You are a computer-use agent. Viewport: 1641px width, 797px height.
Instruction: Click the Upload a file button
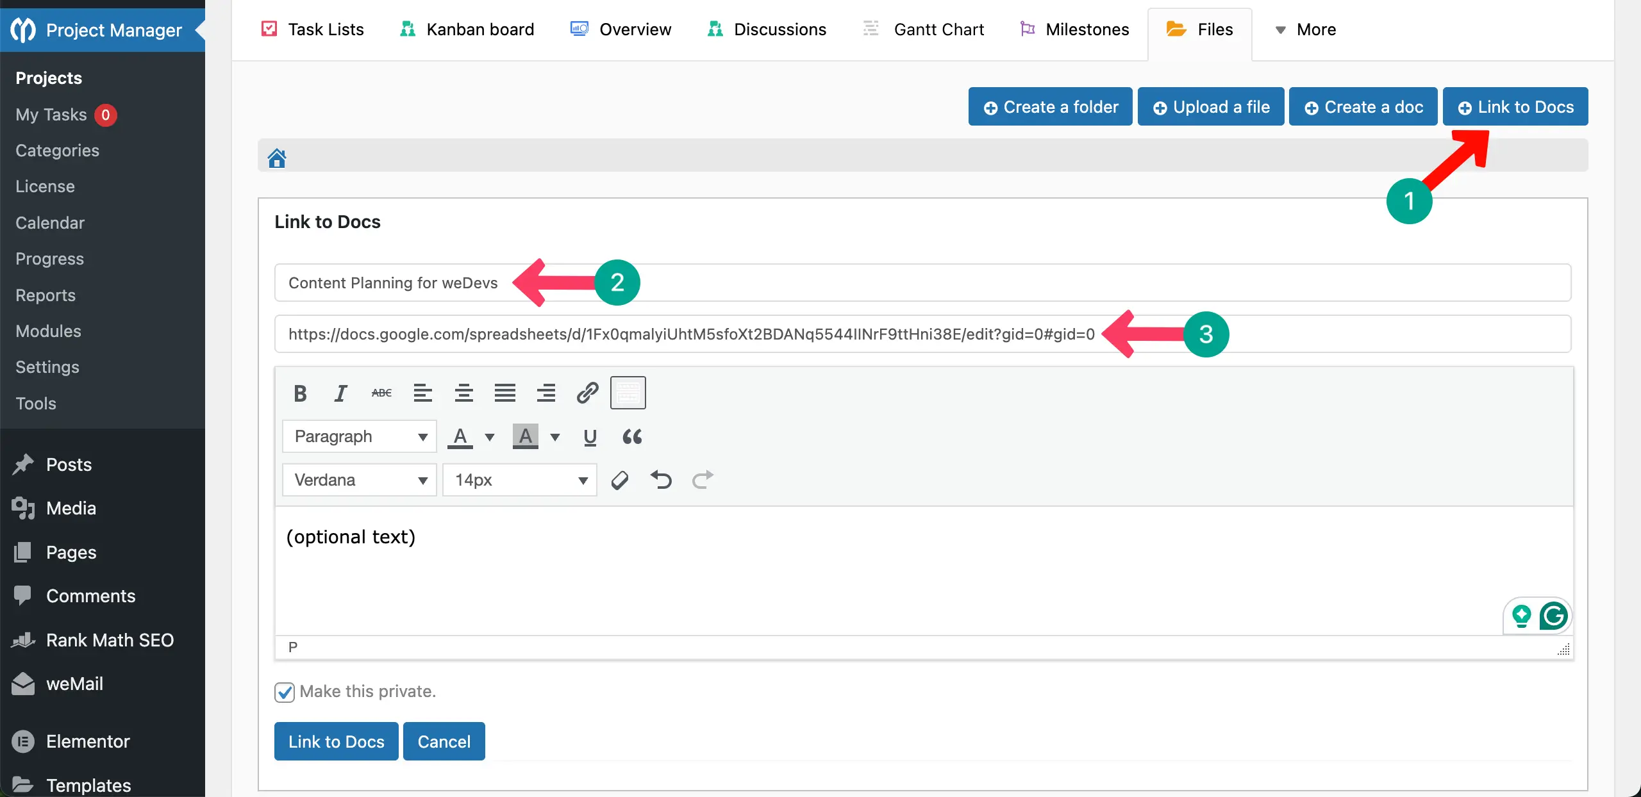point(1210,106)
